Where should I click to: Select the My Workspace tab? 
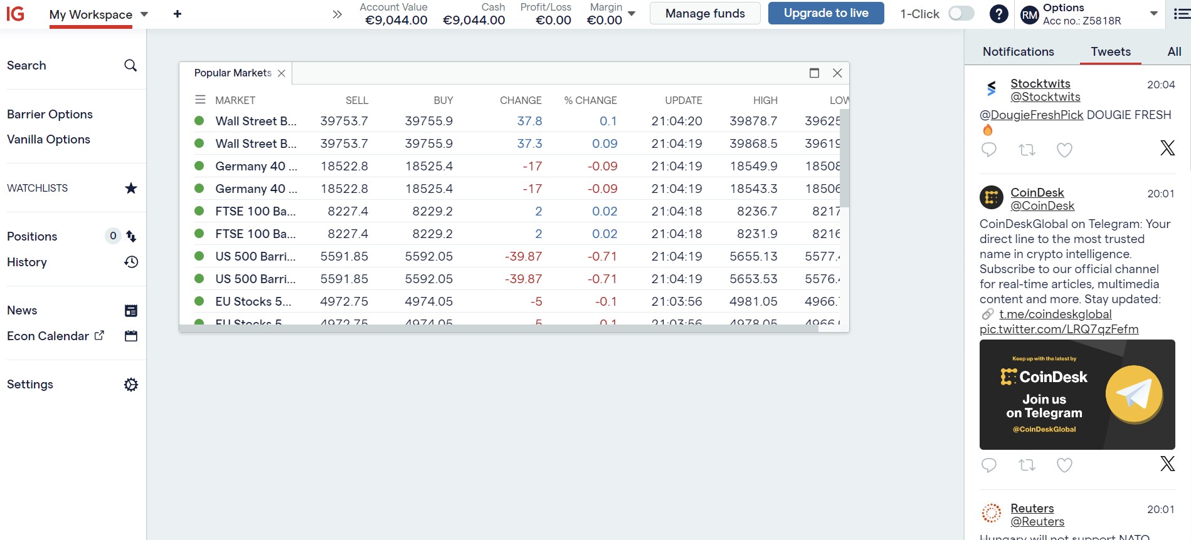pos(91,14)
